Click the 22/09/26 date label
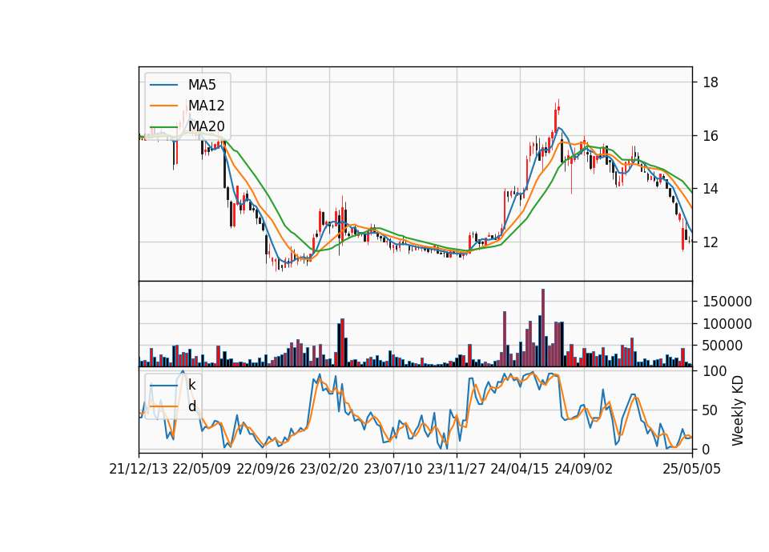769x552 pixels. click(x=266, y=469)
